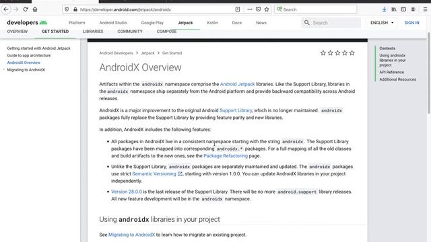Open the Version 28.0.0 link
The image size is (431, 242).
127,192
